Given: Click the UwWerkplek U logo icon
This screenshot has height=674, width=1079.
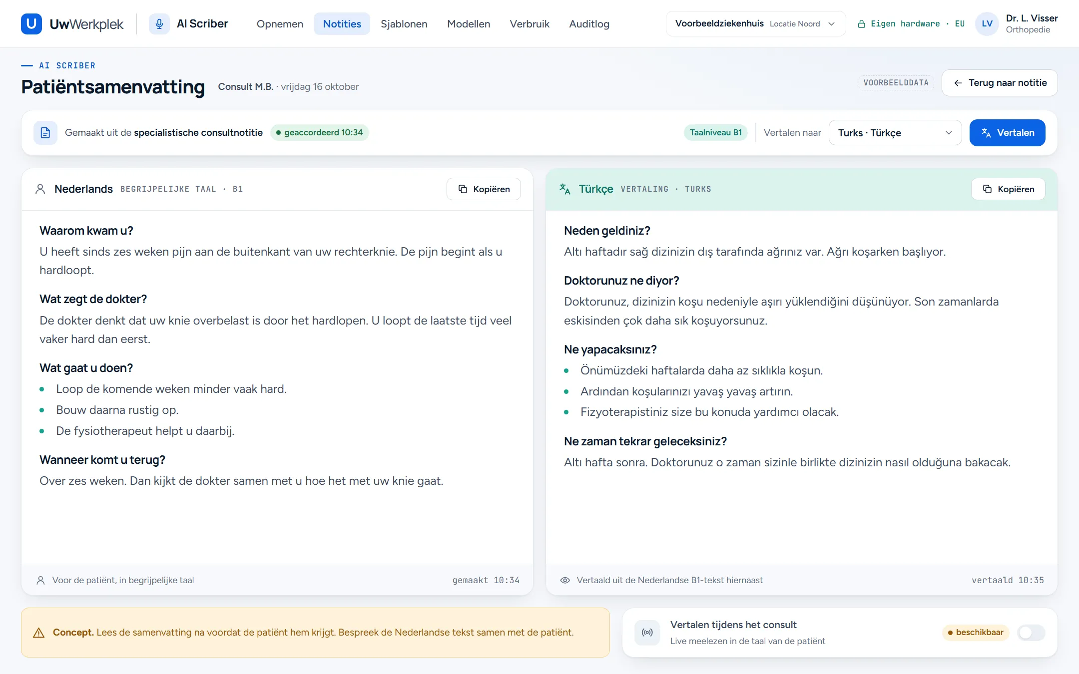Looking at the screenshot, I should (x=31, y=23).
